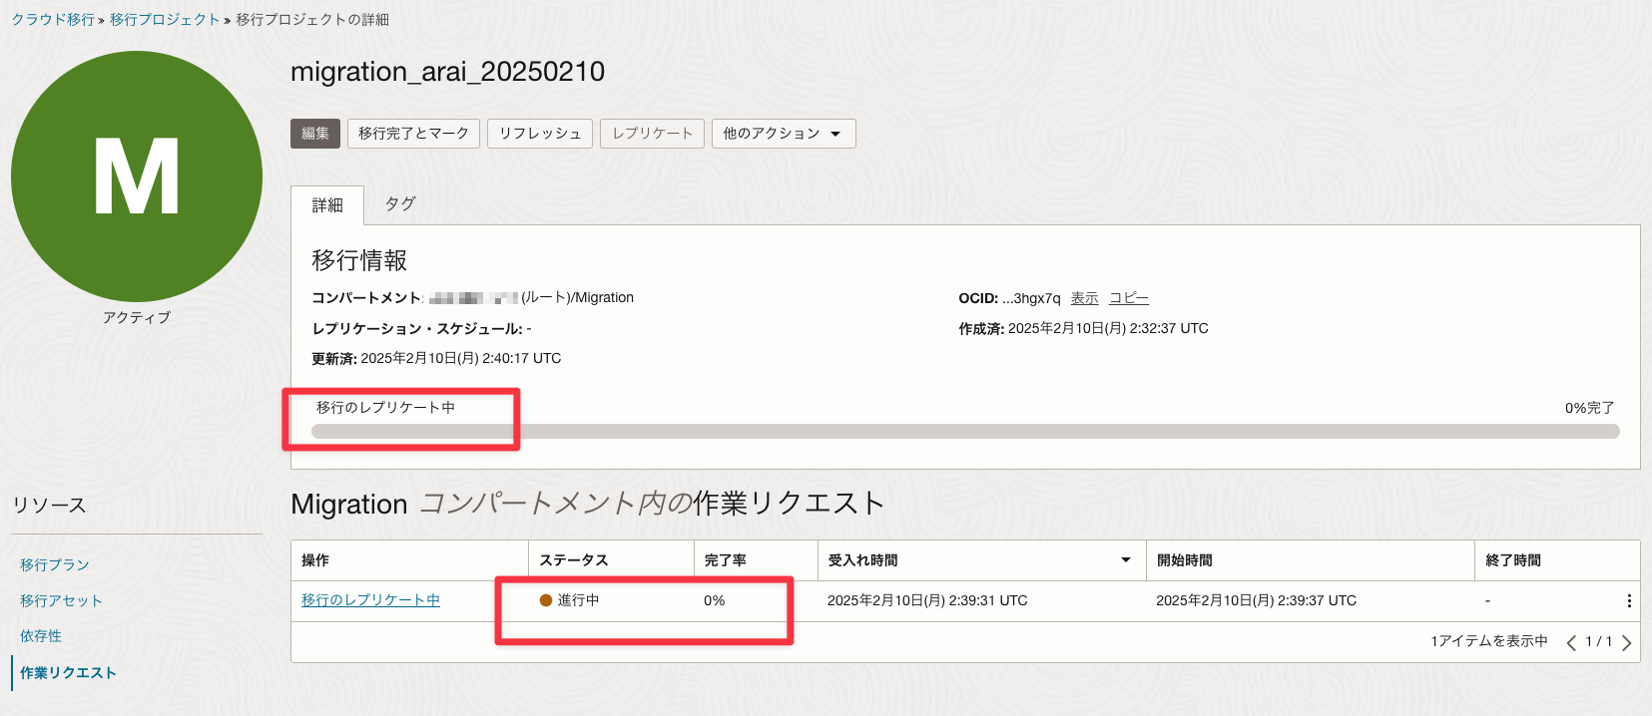
Task: Click the 0% completion rate cell
Action: (715, 600)
